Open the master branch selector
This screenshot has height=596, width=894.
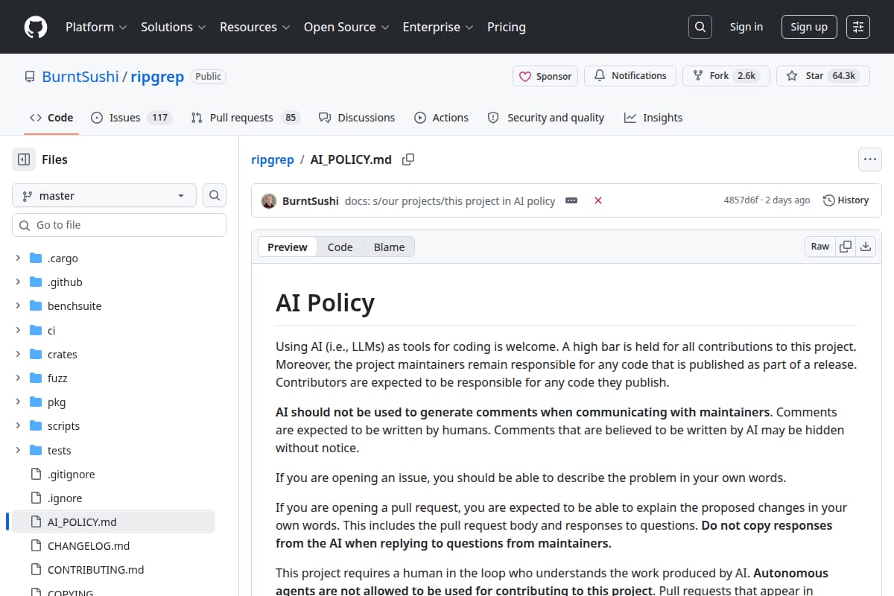pos(104,195)
